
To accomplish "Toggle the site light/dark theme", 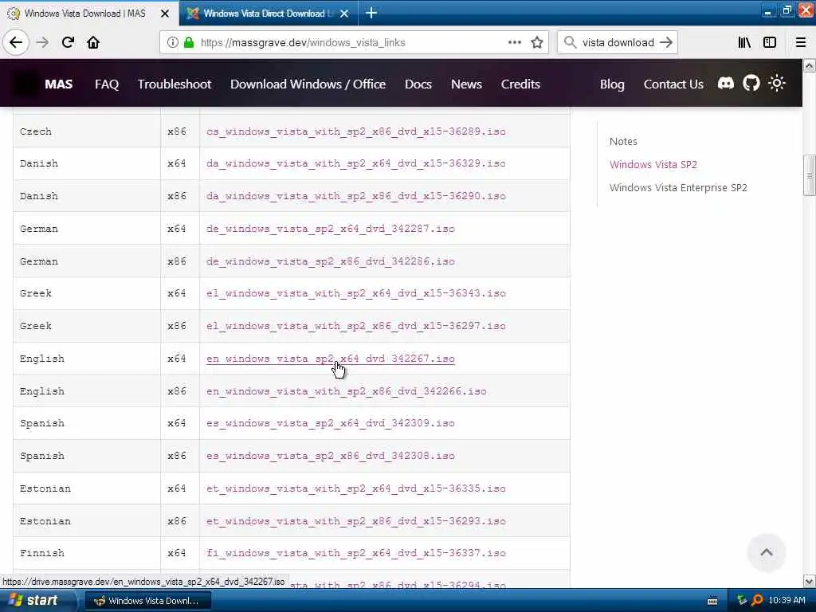I will tap(776, 83).
